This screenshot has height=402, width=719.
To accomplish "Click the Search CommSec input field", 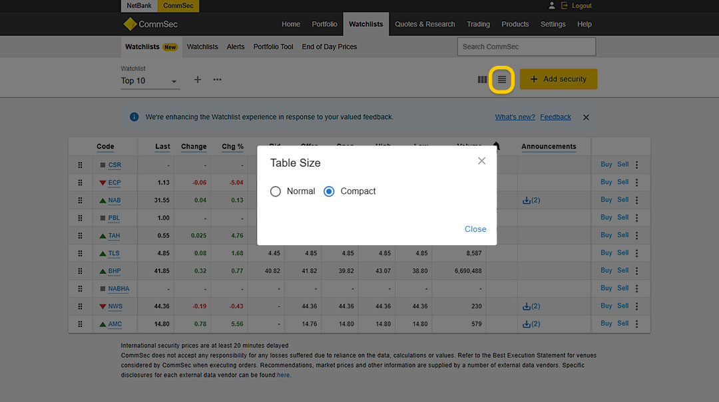I will pos(527,47).
